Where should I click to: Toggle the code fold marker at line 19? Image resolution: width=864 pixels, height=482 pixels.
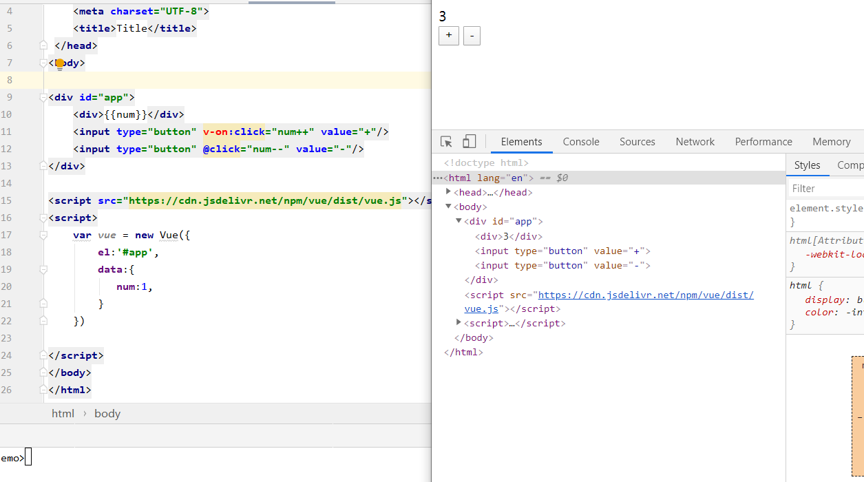point(43,269)
